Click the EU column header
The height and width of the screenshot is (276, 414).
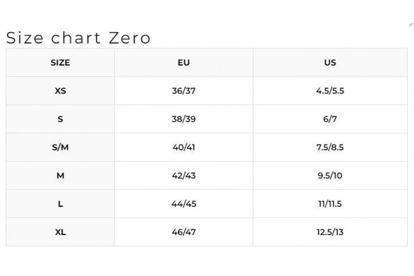click(184, 63)
